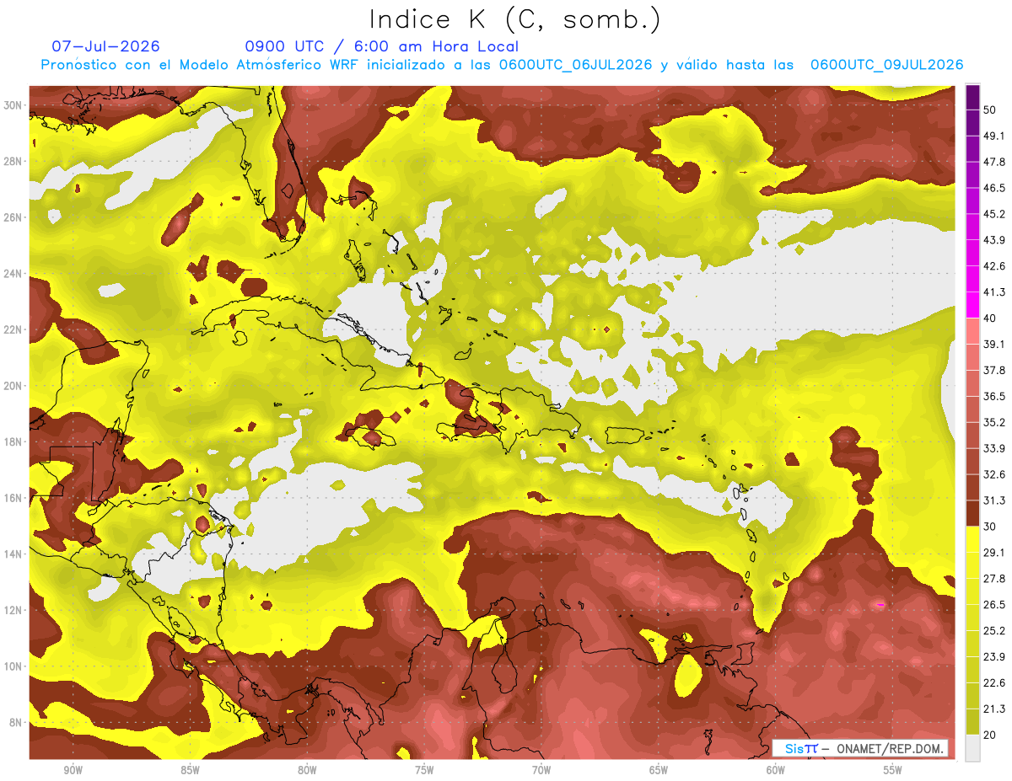Click the '16N' latitude label

click(14, 498)
